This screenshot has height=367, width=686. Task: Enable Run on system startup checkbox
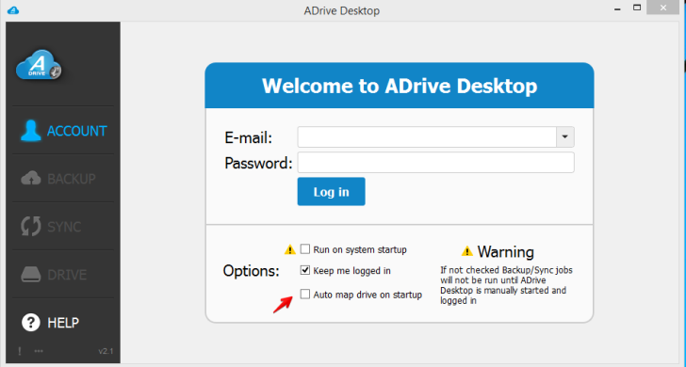[305, 249]
